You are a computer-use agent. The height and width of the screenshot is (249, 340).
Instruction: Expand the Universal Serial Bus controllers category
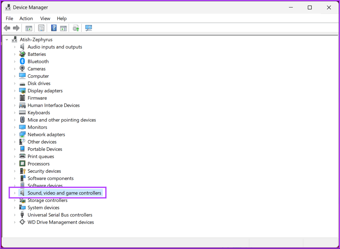pos(14,215)
